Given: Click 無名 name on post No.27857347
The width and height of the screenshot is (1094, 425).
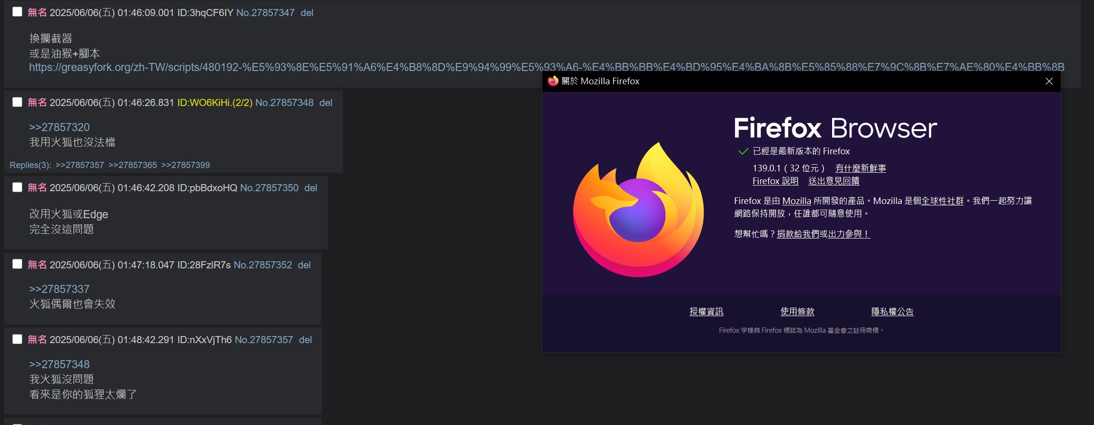Looking at the screenshot, I should tap(37, 12).
